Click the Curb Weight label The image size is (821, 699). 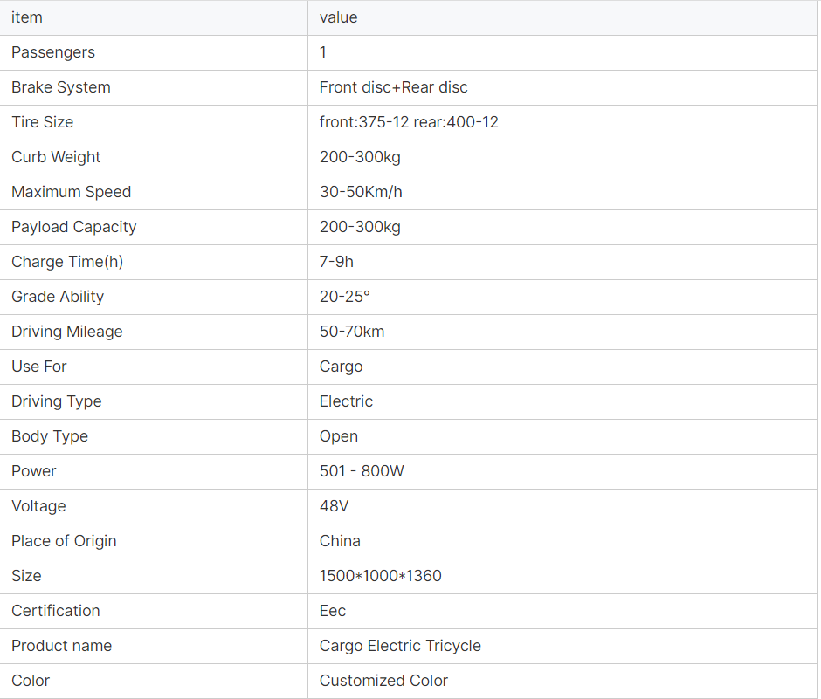point(56,157)
